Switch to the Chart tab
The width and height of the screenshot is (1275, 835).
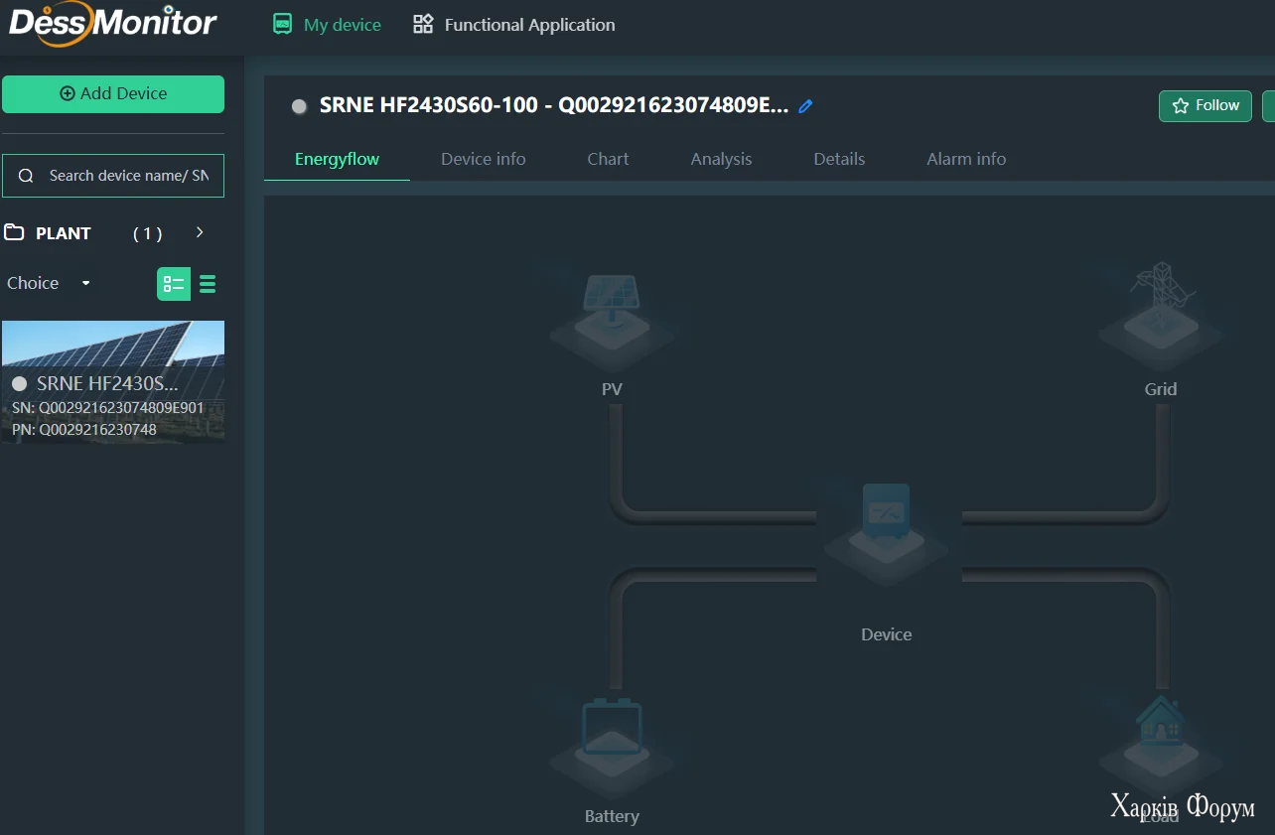click(608, 159)
